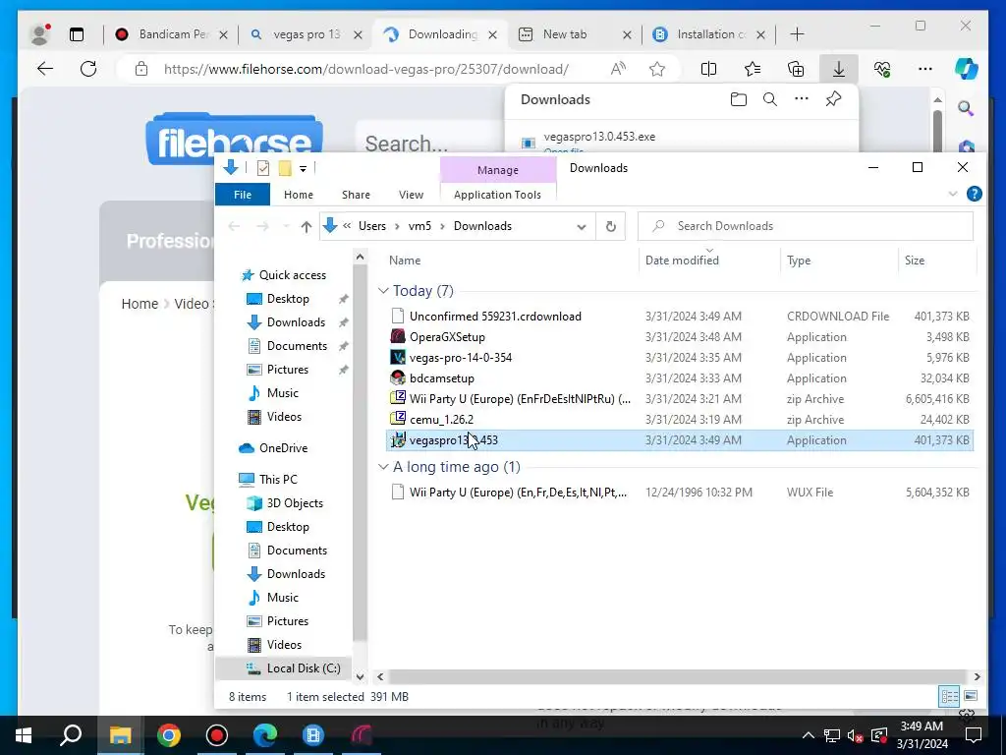Collapse the Today (7) group

384,291
